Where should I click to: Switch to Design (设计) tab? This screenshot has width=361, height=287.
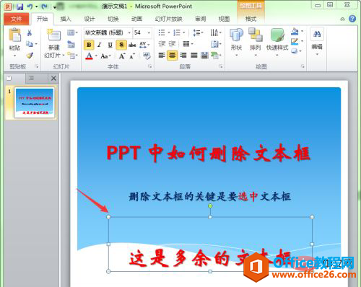90,19
